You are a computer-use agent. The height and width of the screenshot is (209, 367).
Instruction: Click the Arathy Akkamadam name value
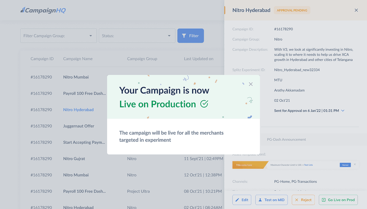(x=289, y=90)
